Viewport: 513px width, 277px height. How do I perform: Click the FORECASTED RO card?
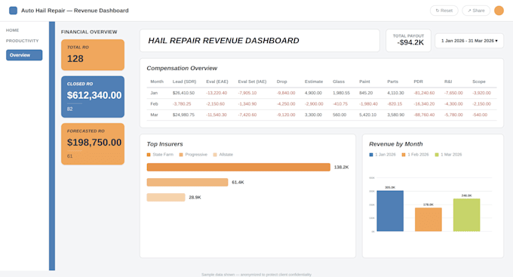(93, 143)
